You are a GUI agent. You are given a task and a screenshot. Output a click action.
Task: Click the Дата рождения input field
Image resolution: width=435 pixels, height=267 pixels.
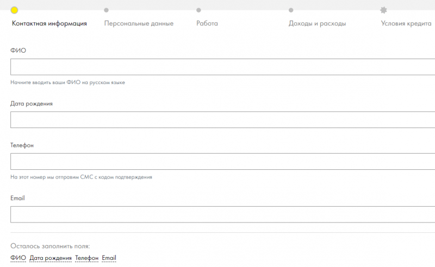click(222, 119)
